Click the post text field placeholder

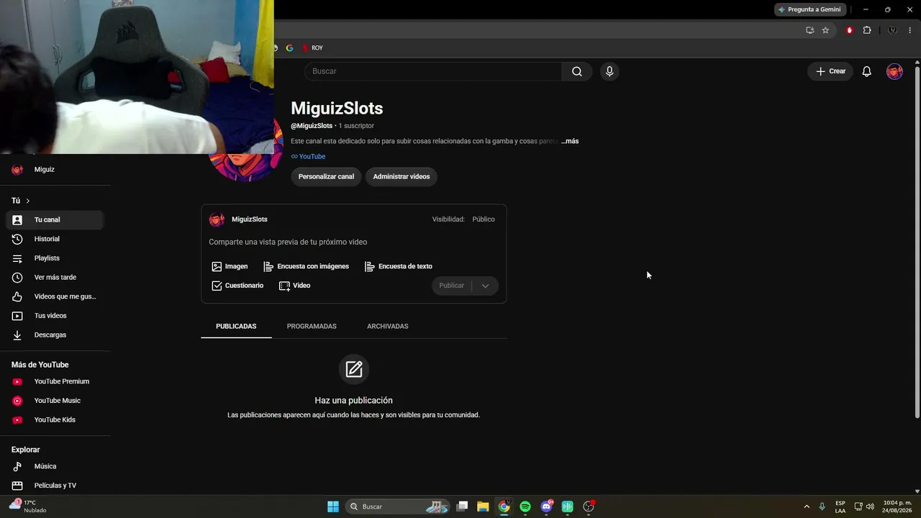288,242
